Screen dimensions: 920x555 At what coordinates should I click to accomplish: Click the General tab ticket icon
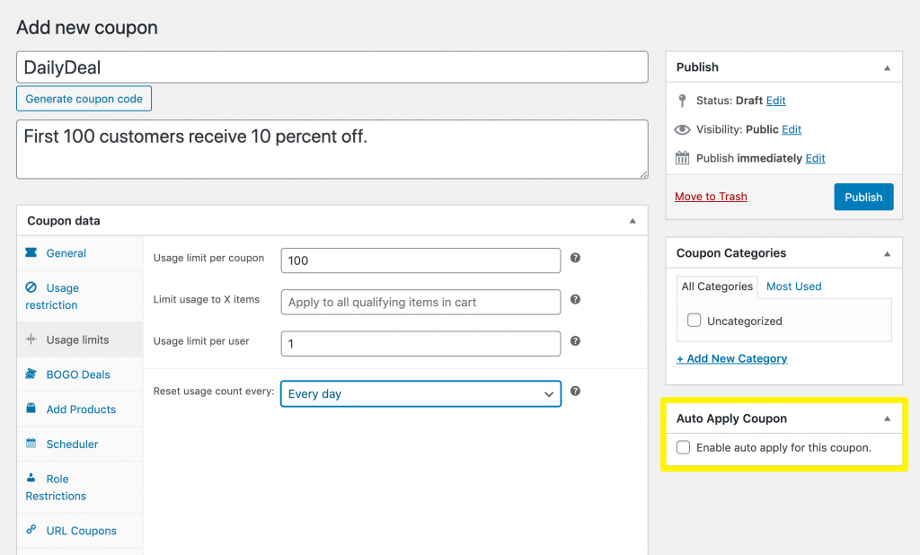click(31, 252)
